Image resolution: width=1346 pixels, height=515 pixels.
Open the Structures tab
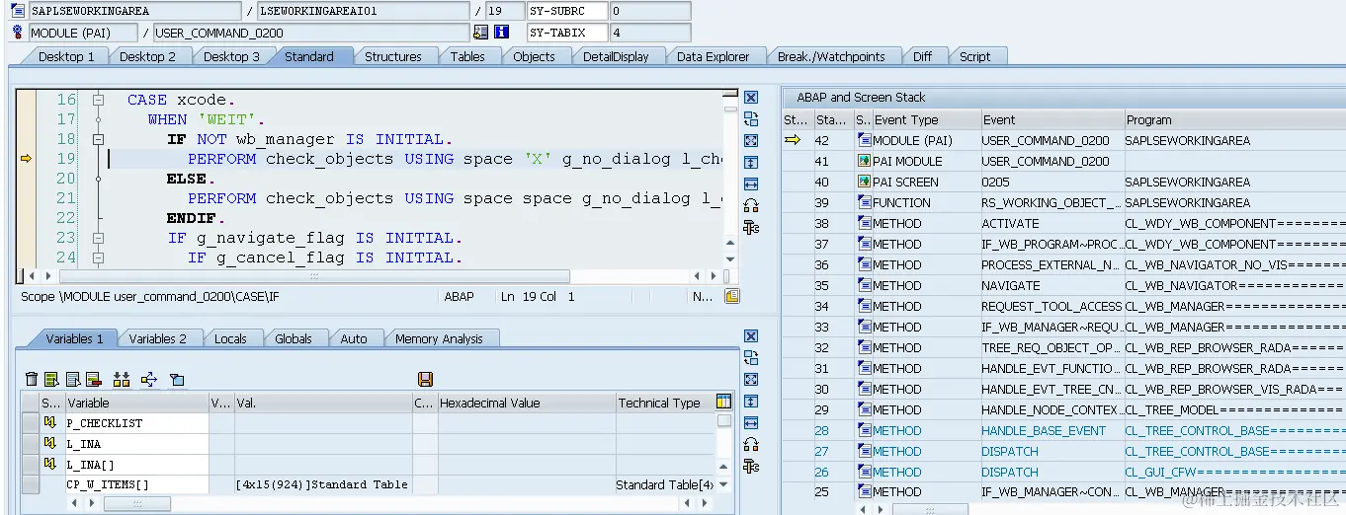point(393,56)
